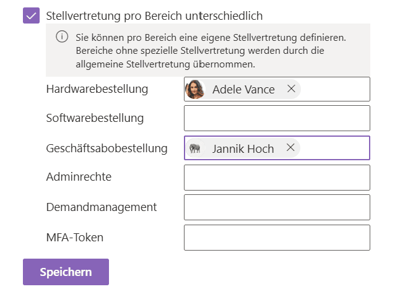Remove Adele Vance from Hardwarebestellung
Viewport: 400px width, 297px height.
click(x=291, y=88)
